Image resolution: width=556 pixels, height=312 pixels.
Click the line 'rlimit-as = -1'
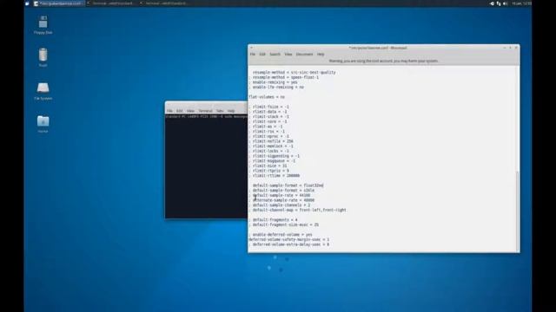click(x=266, y=127)
